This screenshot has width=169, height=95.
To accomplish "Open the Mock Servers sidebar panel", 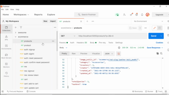I will [6, 56].
